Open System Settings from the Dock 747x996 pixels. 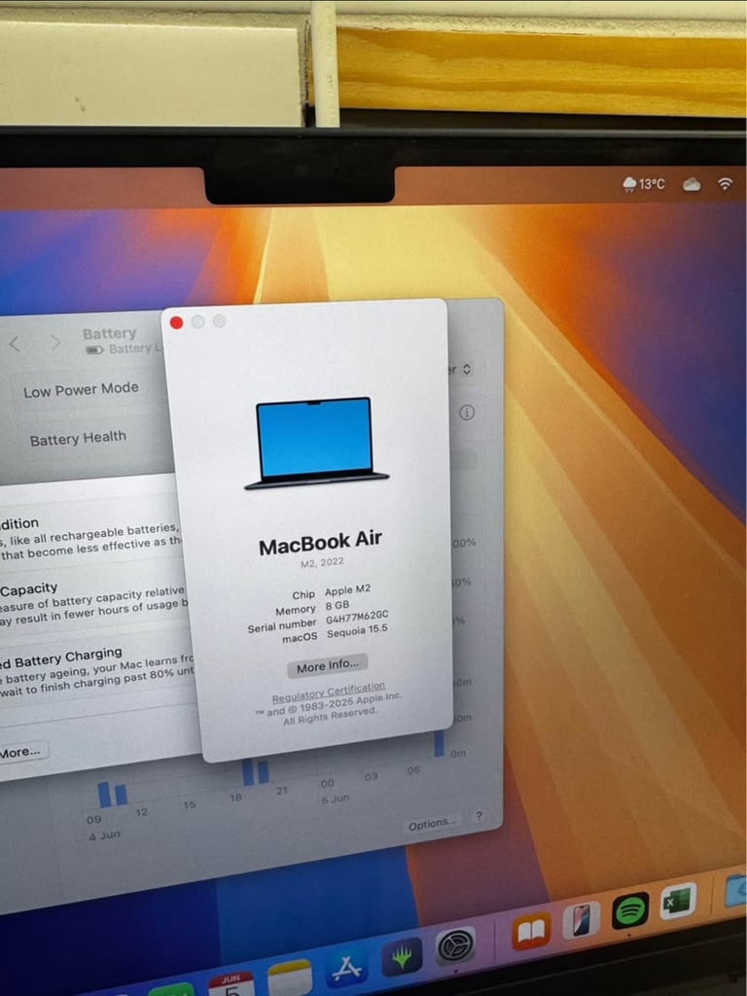pyautogui.click(x=456, y=947)
